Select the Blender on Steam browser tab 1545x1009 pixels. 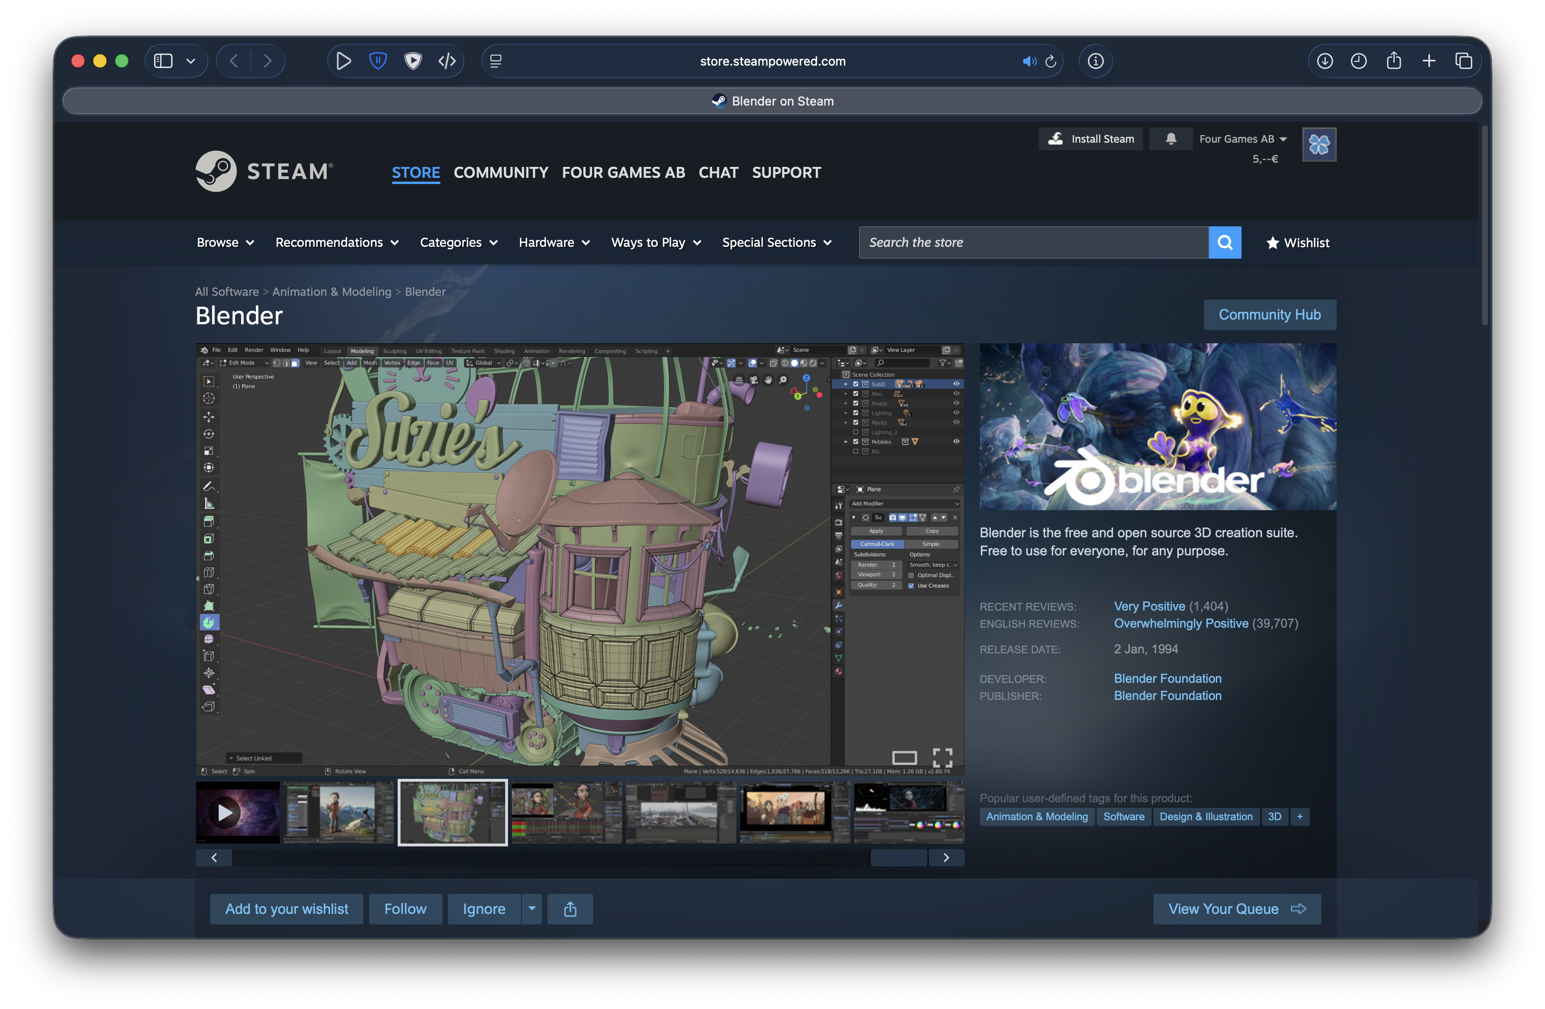772,101
